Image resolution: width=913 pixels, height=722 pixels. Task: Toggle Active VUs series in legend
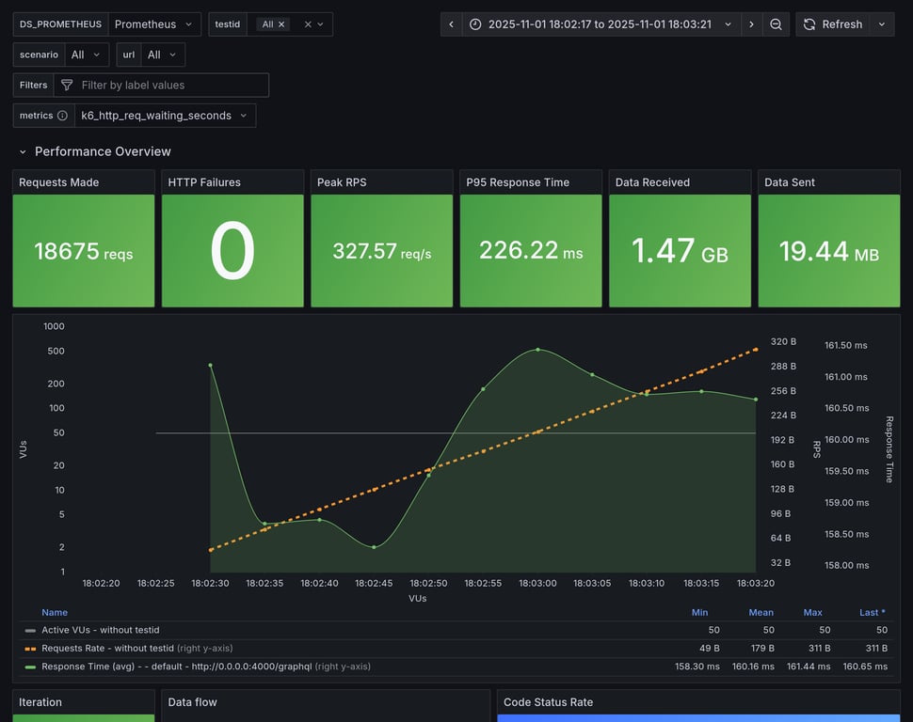[x=100, y=630]
